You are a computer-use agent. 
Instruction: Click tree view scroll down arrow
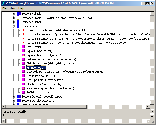point(152,102)
